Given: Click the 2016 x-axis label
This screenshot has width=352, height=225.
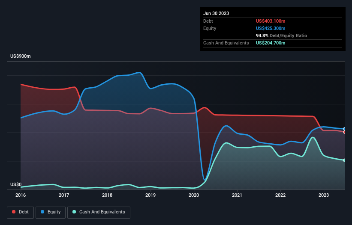Looking at the screenshot, I should [x=21, y=195].
